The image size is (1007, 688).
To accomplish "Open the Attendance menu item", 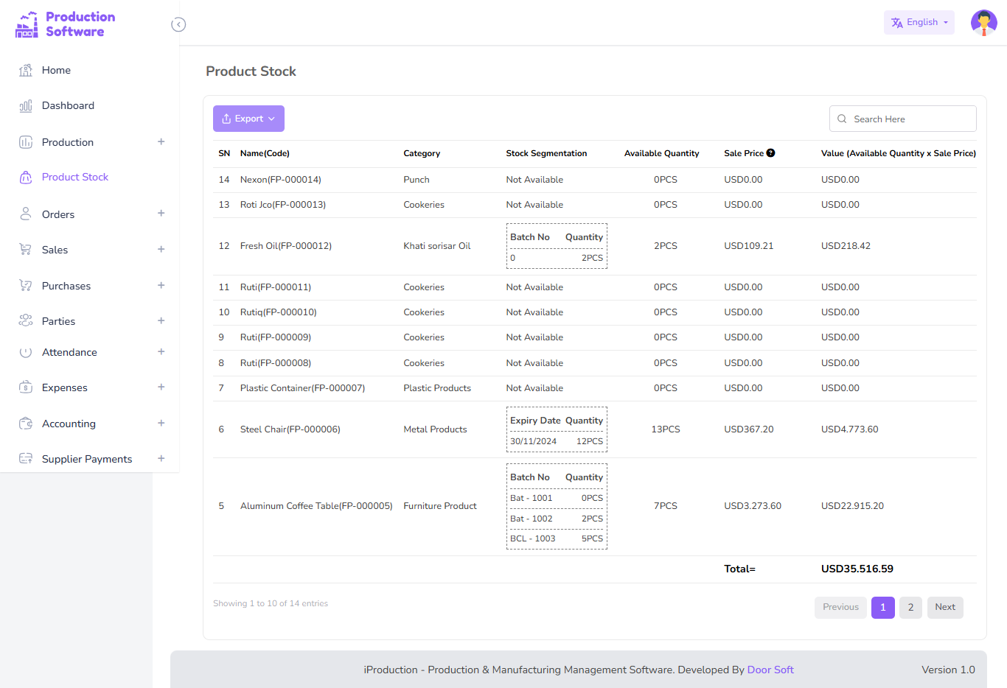I will pyautogui.click(x=69, y=352).
